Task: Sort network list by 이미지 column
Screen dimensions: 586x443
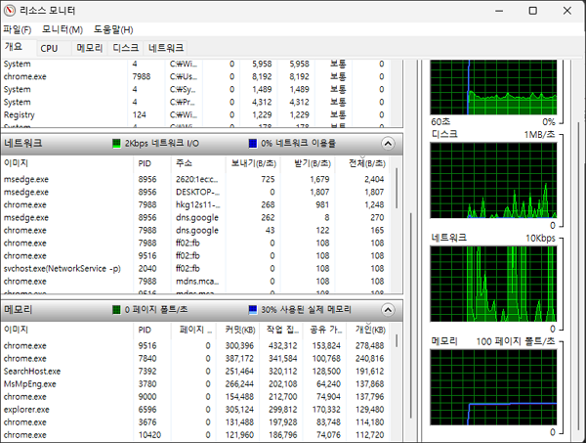Action: click(67, 163)
